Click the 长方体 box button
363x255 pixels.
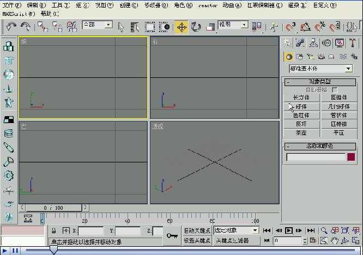(x=301, y=98)
